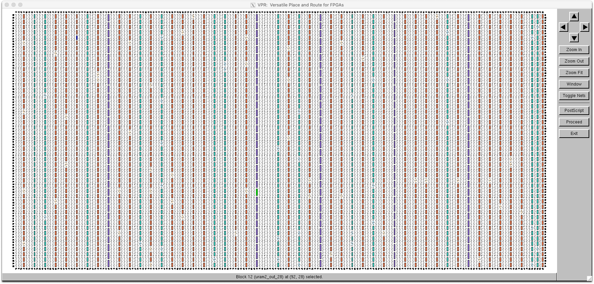594x284 pixels.
Task: Export the view with PostScript button
Action: tap(574, 111)
